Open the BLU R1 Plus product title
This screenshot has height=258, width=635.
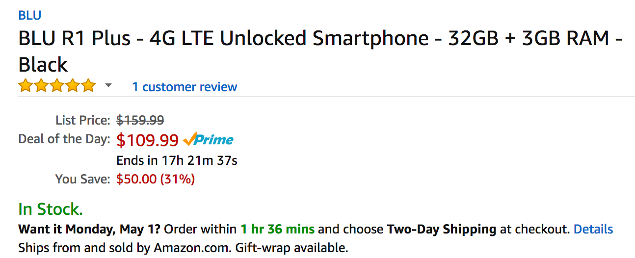click(319, 39)
